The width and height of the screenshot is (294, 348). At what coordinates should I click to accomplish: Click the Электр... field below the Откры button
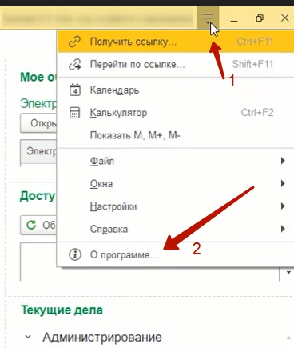click(x=39, y=151)
